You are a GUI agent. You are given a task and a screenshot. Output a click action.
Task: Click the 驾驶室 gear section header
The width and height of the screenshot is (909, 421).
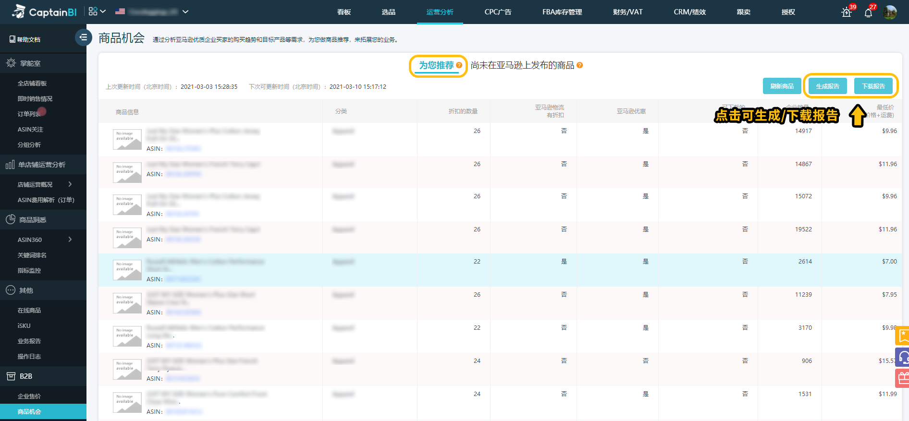point(43,63)
